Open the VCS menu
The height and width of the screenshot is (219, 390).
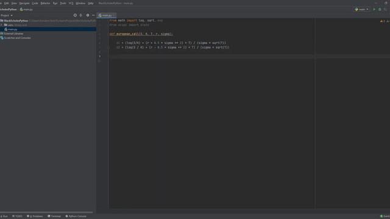tap(71, 3)
